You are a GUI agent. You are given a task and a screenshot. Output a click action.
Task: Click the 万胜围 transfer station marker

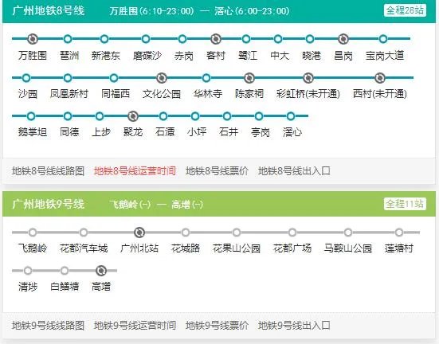(x=32, y=39)
